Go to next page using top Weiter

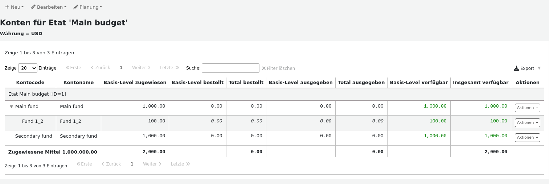pos(142,68)
